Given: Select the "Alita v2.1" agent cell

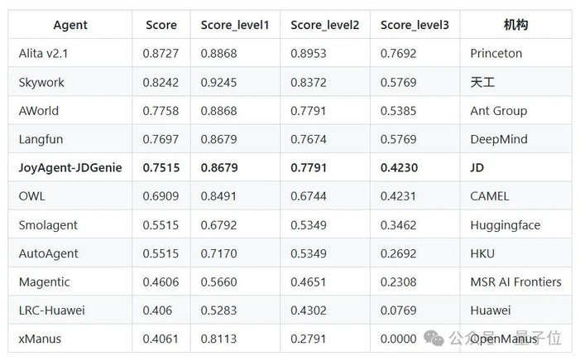Looking at the screenshot, I should pos(43,54).
